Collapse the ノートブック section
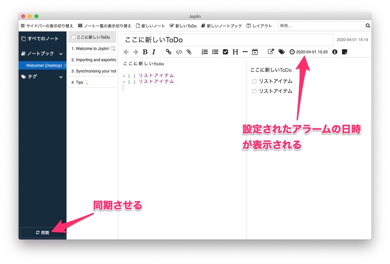 [x=61, y=53]
